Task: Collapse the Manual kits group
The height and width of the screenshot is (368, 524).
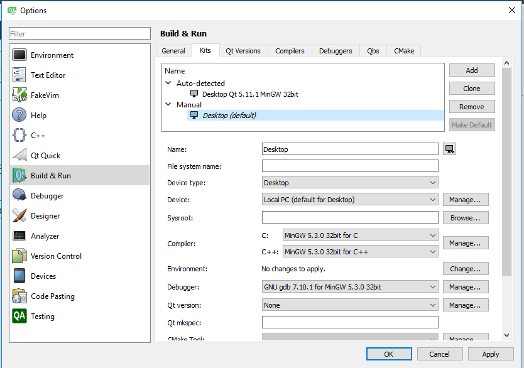Action: click(168, 104)
